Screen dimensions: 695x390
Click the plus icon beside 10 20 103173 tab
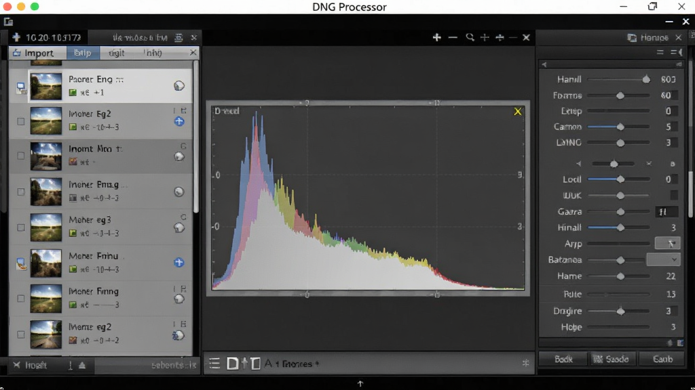pyautogui.click(x=16, y=37)
